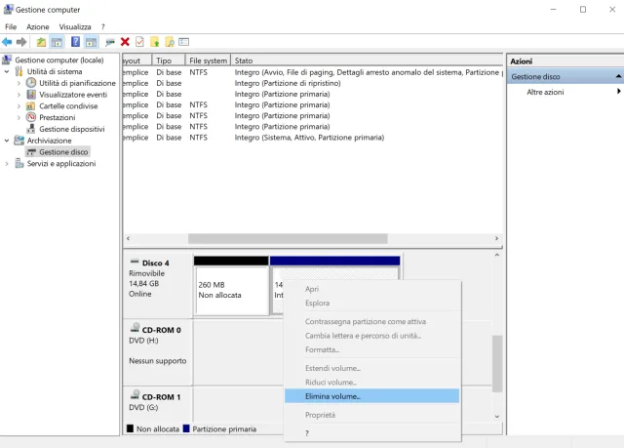This screenshot has height=448, width=624.
Task: Open Gestione dispositivi node
Action: (x=71, y=129)
